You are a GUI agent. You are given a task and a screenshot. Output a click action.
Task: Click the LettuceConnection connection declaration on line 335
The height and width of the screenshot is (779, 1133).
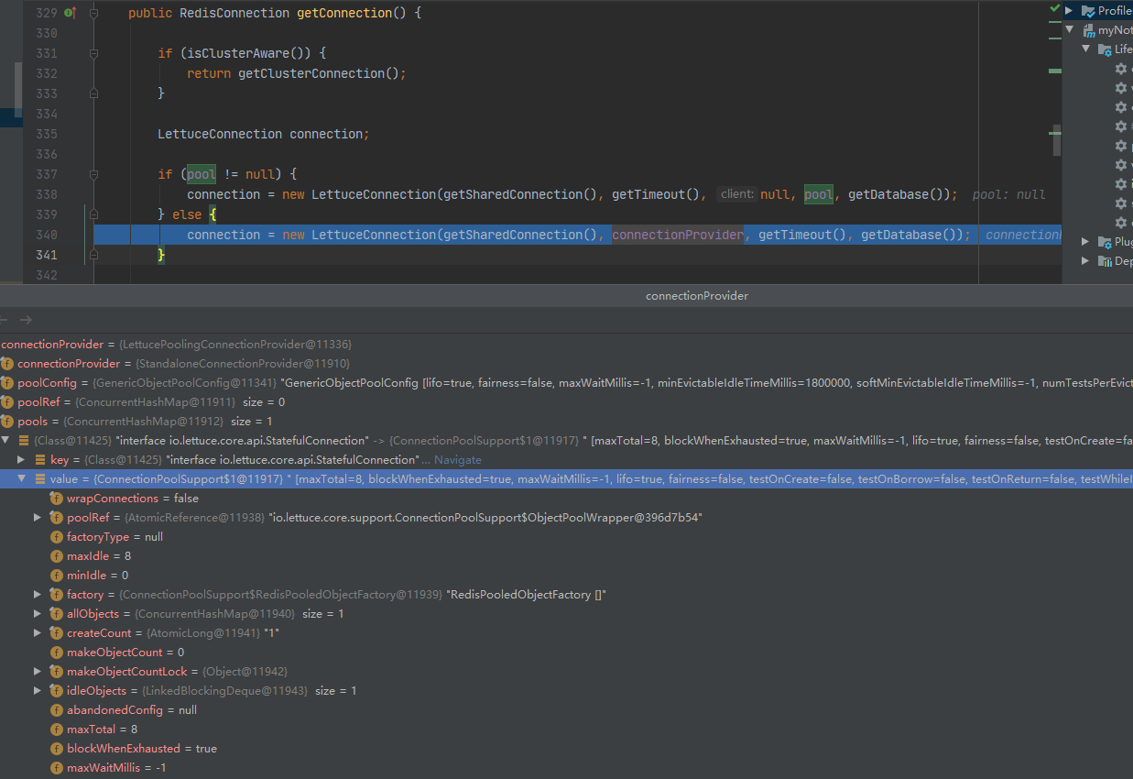264,134
